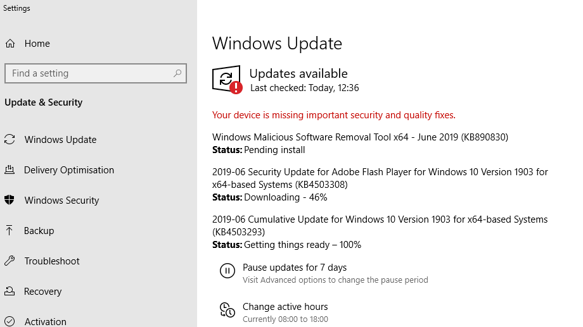Open Delivery Optimisation settings page
The image size is (583, 327).
[69, 170]
